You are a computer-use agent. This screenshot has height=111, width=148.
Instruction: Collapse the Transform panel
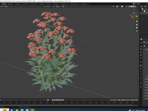tap(146, 49)
